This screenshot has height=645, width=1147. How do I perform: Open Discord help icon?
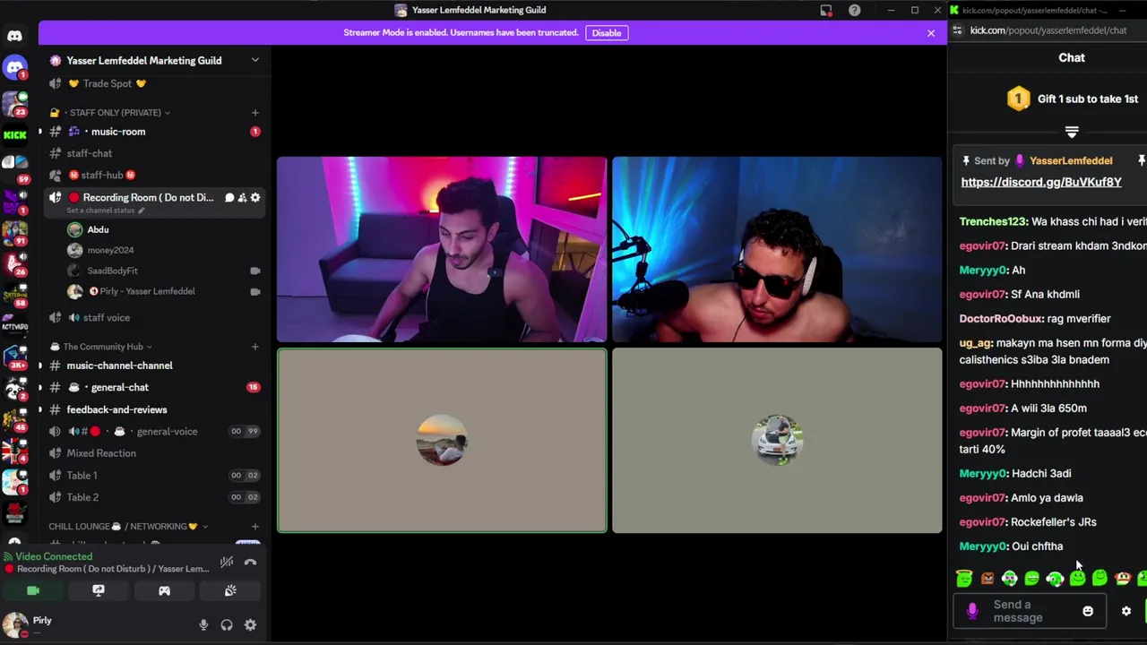click(855, 10)
